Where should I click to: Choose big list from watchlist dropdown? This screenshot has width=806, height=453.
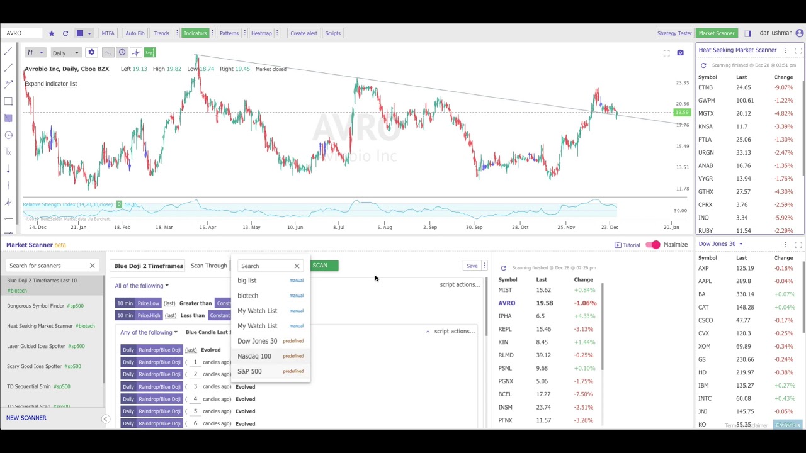(271, 281)
